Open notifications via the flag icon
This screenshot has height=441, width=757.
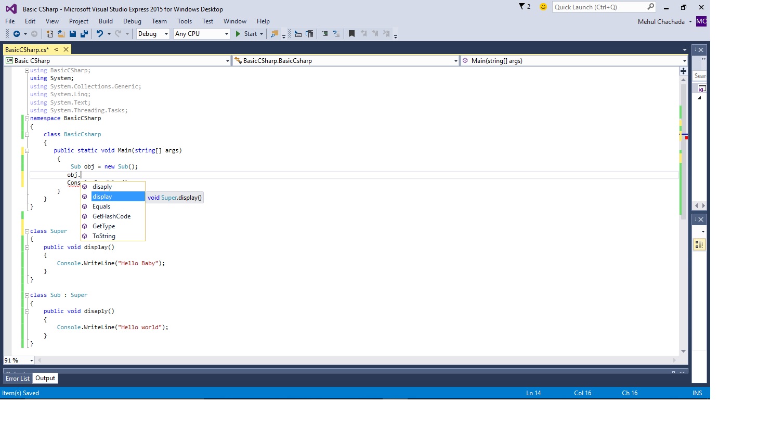pos(522,7)
